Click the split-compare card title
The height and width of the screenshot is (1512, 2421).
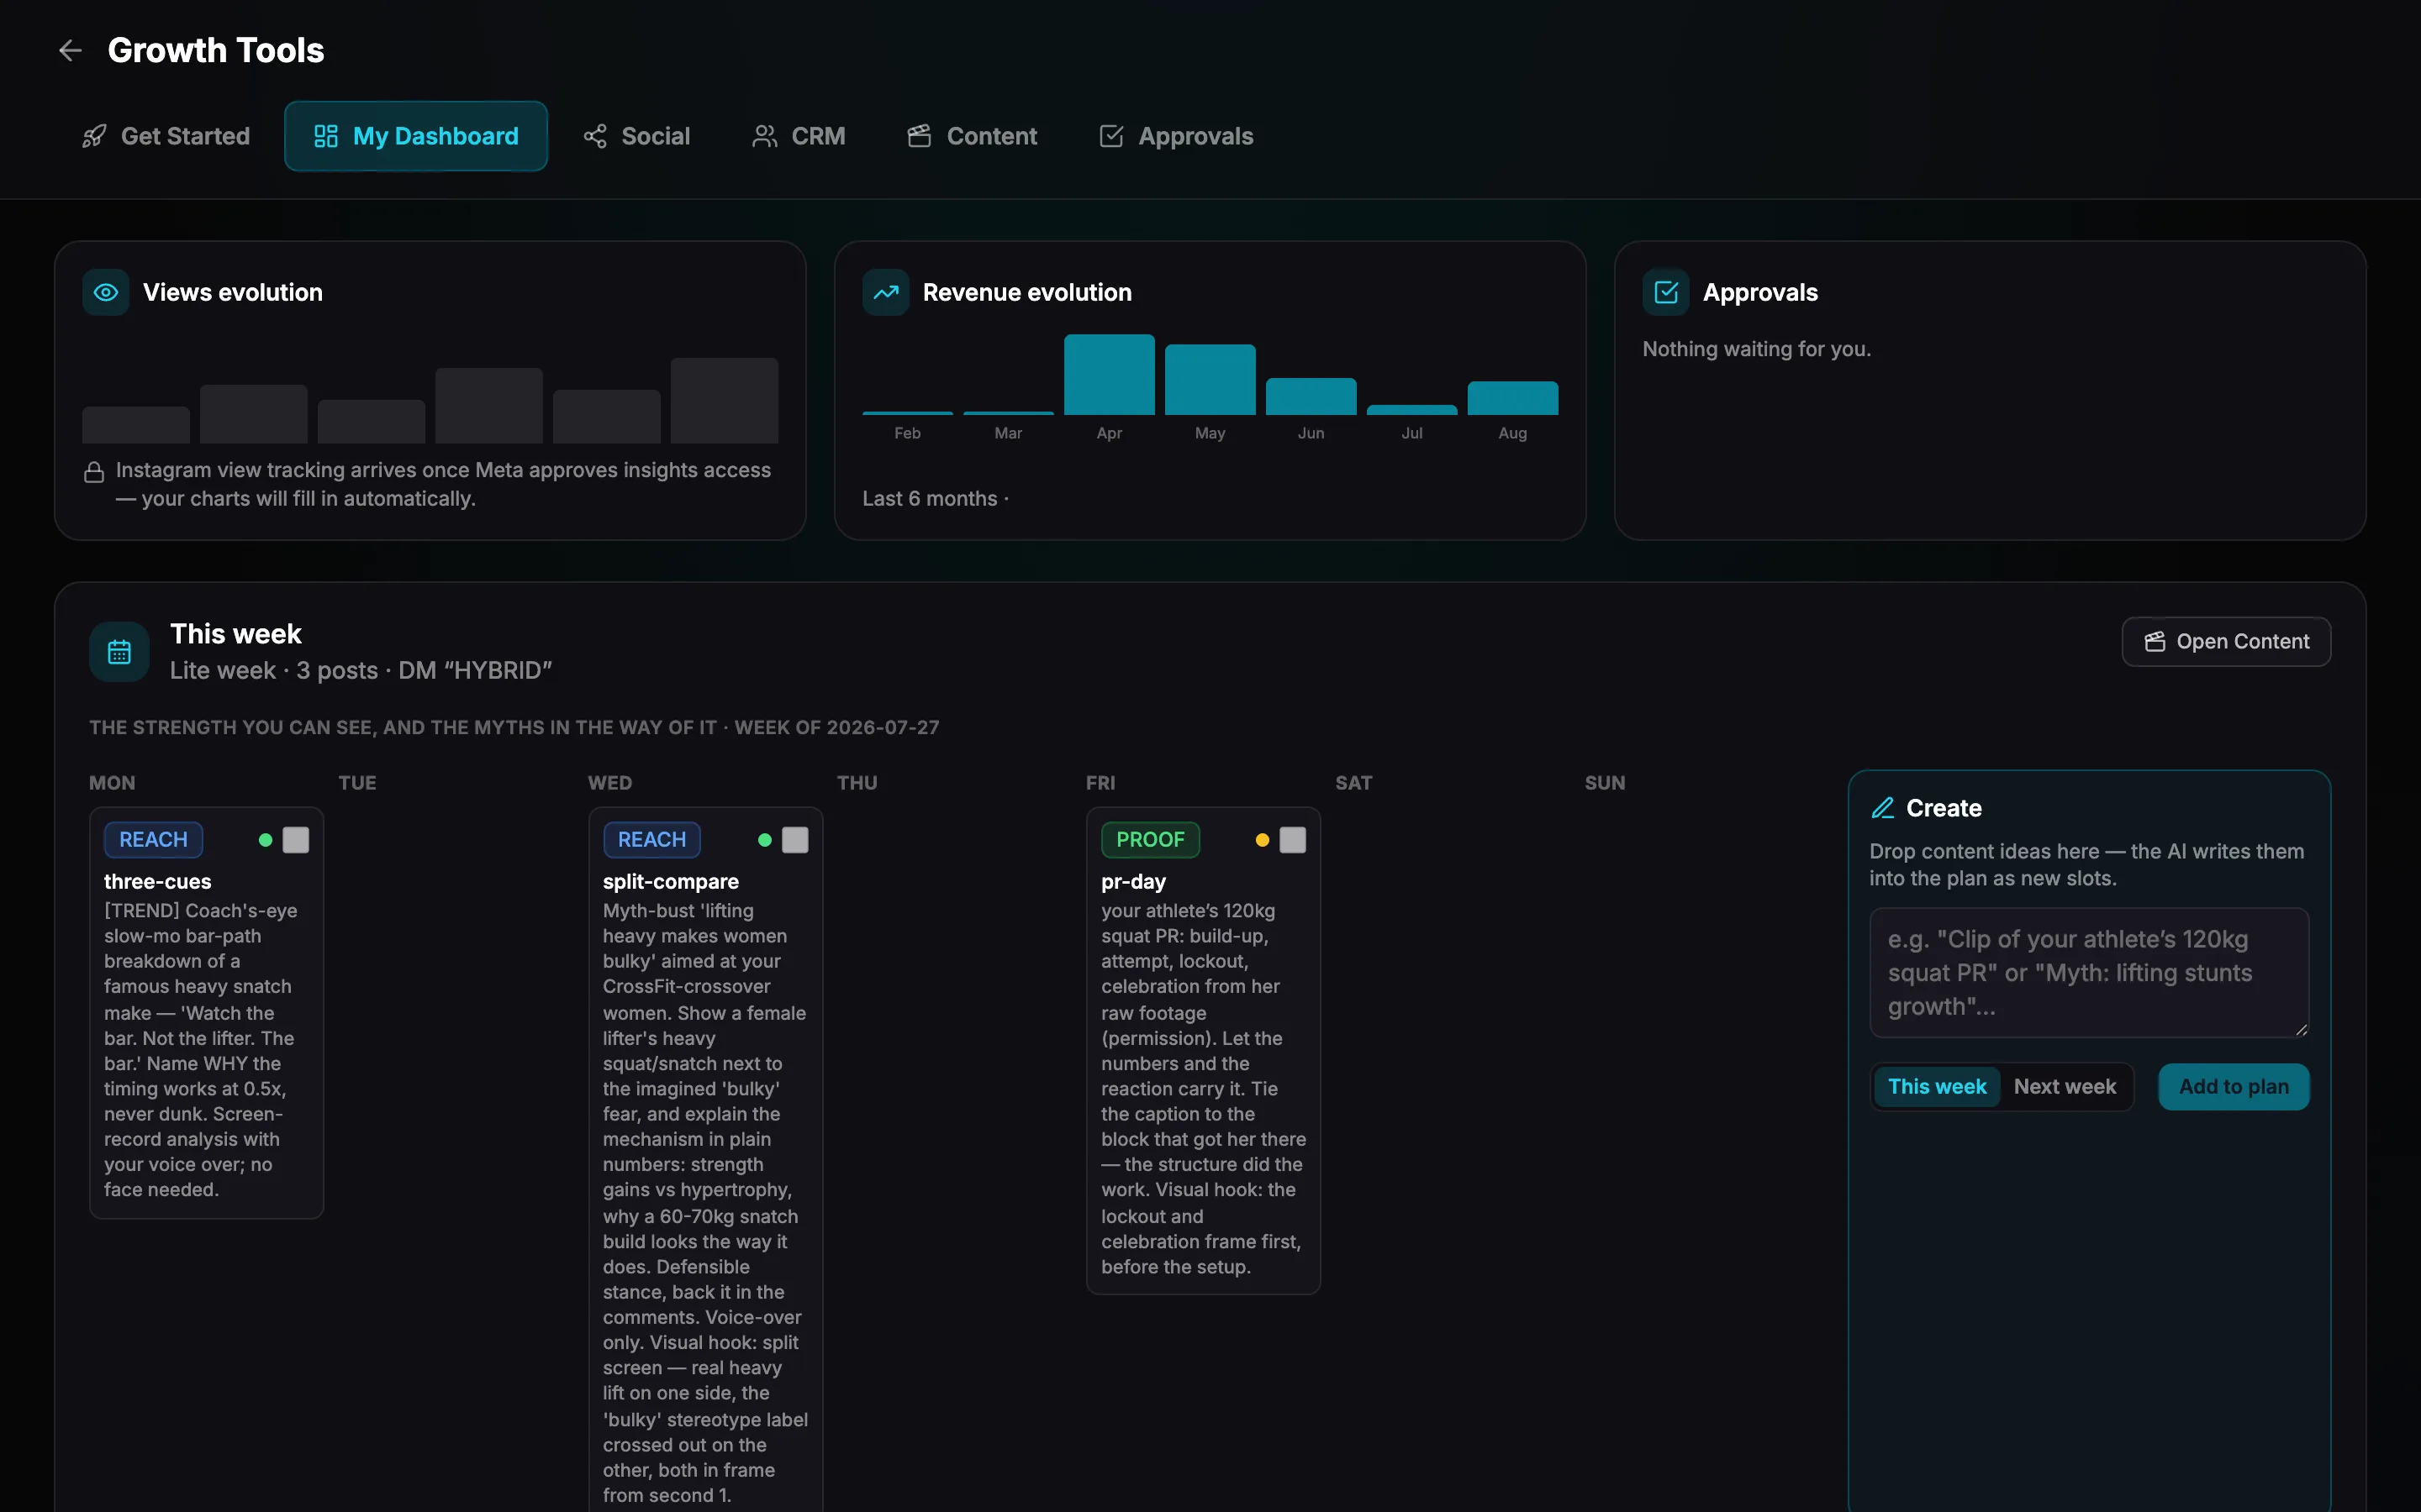pos(672,881)
